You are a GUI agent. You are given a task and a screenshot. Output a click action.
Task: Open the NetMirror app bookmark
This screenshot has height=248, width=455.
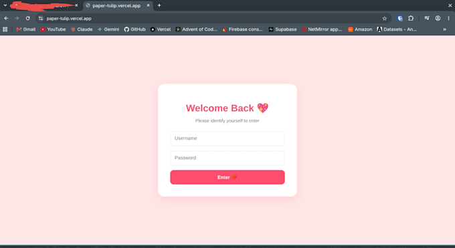(322, 29)
